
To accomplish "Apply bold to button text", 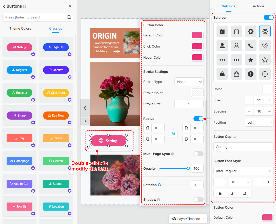I will coord(220,193).
